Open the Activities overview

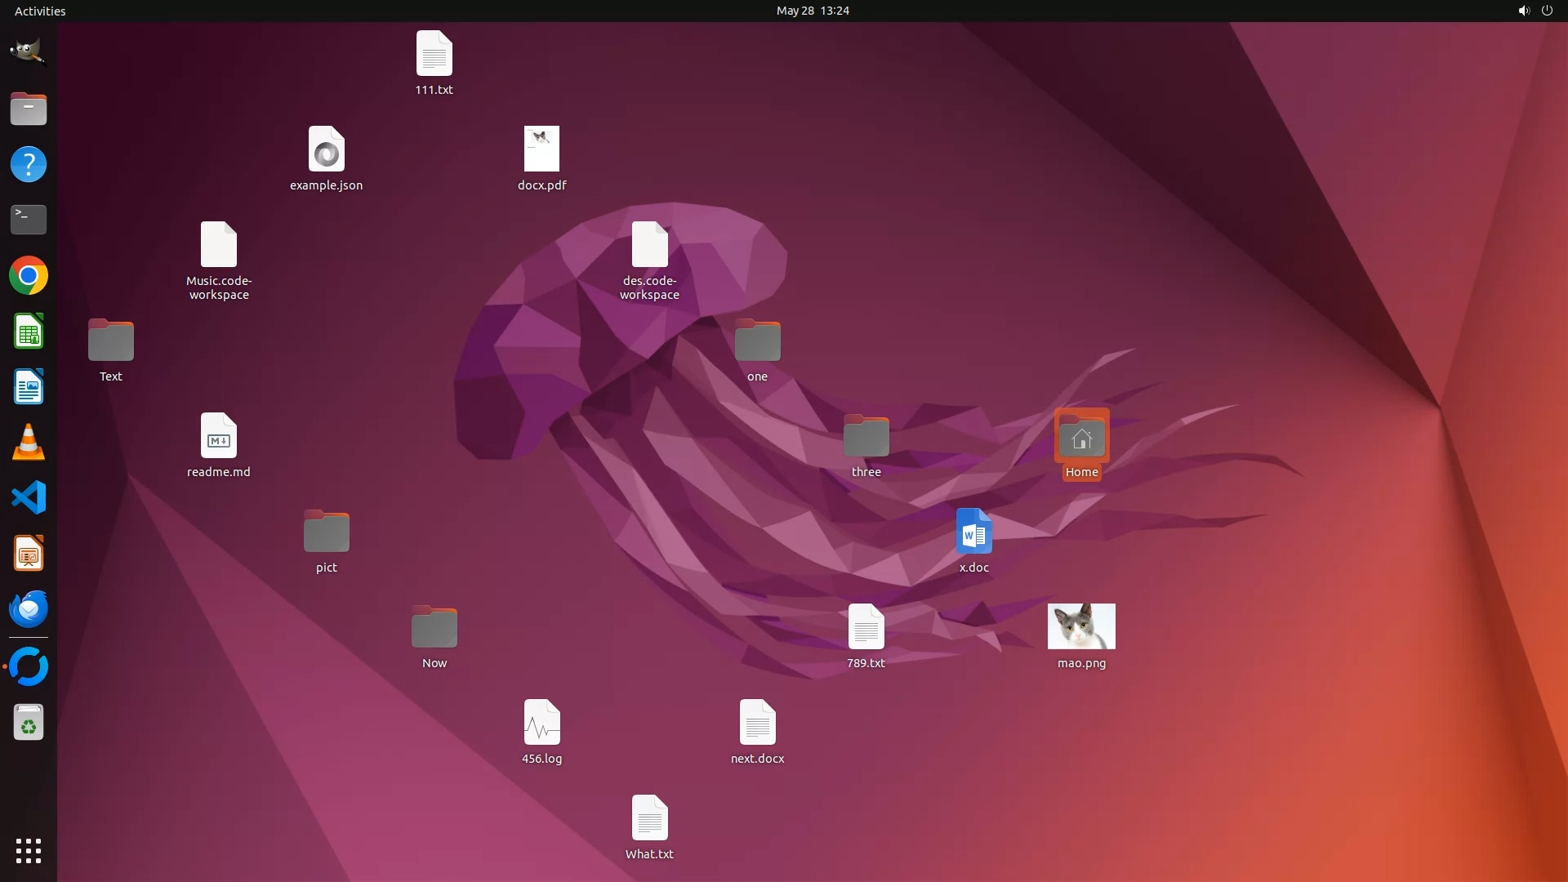point(40,11)
